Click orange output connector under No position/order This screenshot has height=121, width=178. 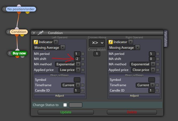click(x=19, y=12)
